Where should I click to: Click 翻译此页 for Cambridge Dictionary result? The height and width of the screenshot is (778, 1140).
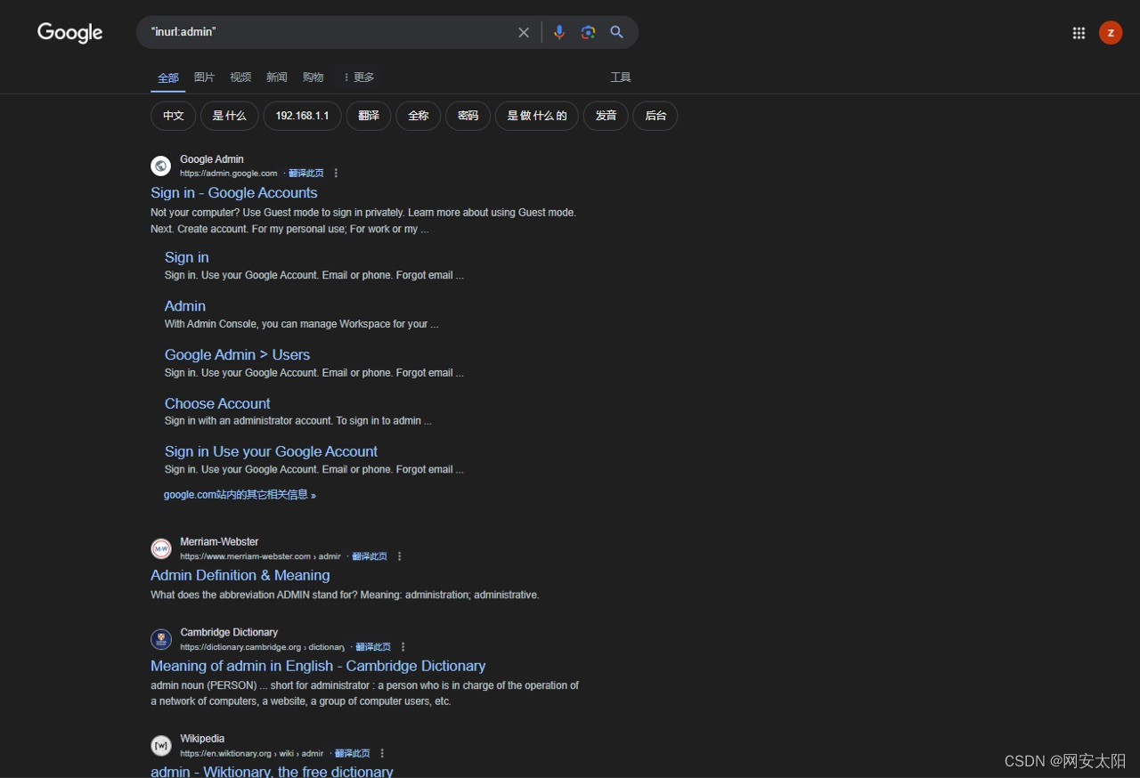372,647
